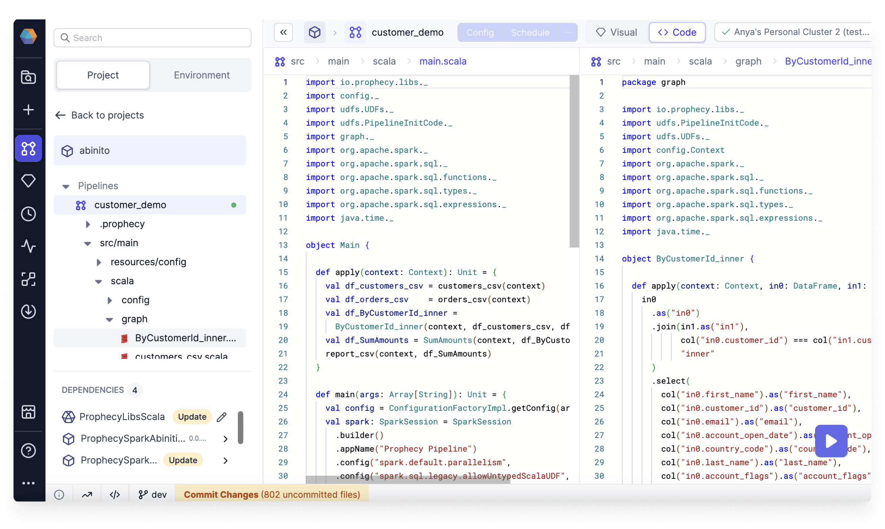Collapse the src/main folder

pyautogui.click(x=87, y=244)
